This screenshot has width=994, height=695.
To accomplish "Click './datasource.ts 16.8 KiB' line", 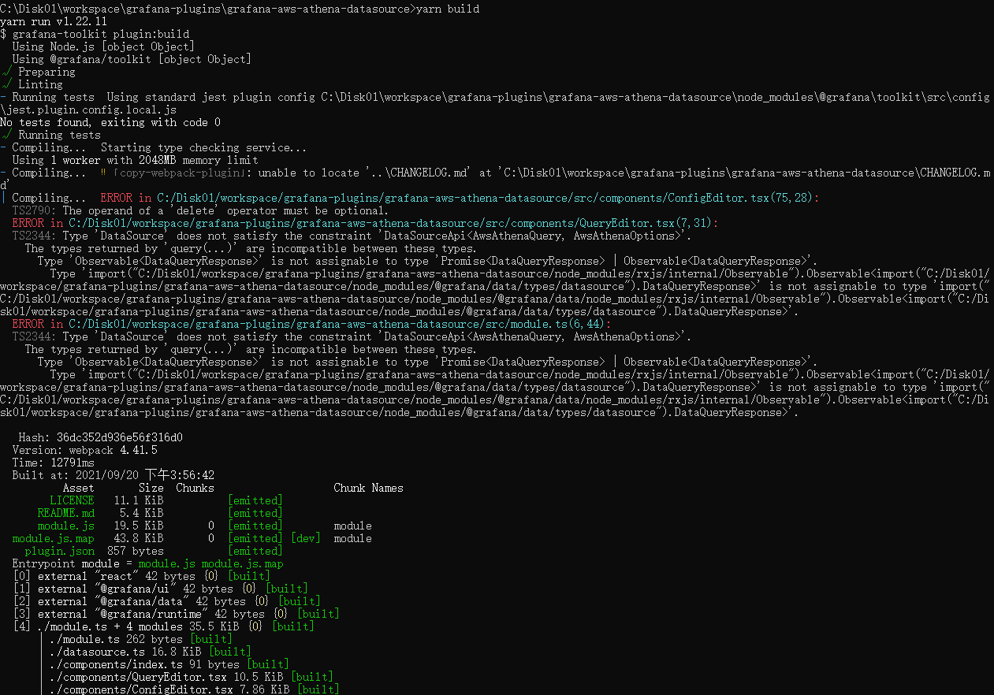I will pyautogui.click(x=151, y=652).
